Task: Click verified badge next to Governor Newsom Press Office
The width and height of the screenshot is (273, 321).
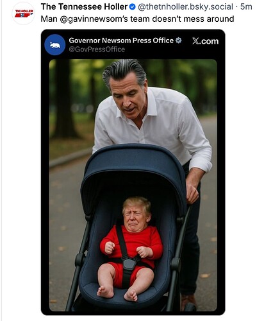Action: click(x=179, y=40)
